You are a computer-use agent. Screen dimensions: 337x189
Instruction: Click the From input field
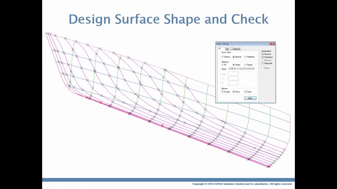click(x=233, y=74)
